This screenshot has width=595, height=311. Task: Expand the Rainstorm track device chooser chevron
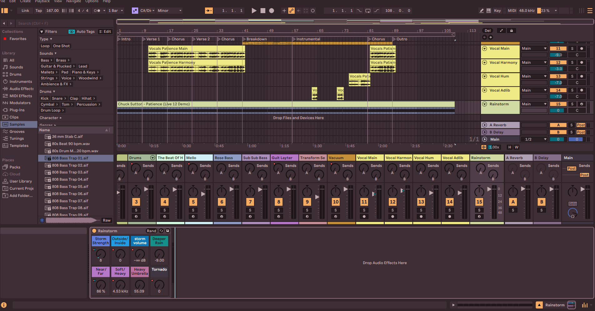click(x=485, y=104)
